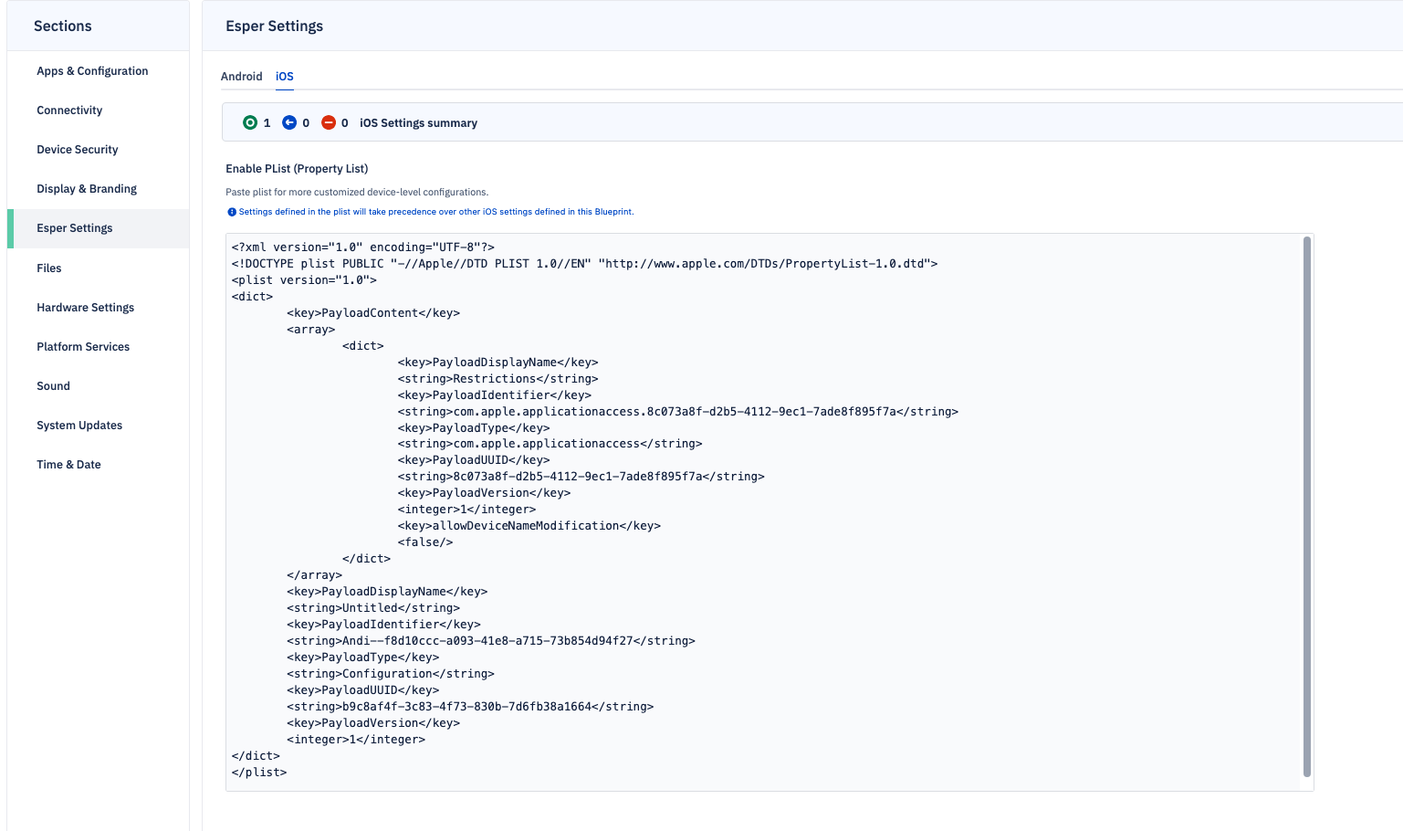Image resolution: width=1403 pixels, height=831 pixels.
Task: Click the blue inherited settings arrow icon
Action: point(289,122)
